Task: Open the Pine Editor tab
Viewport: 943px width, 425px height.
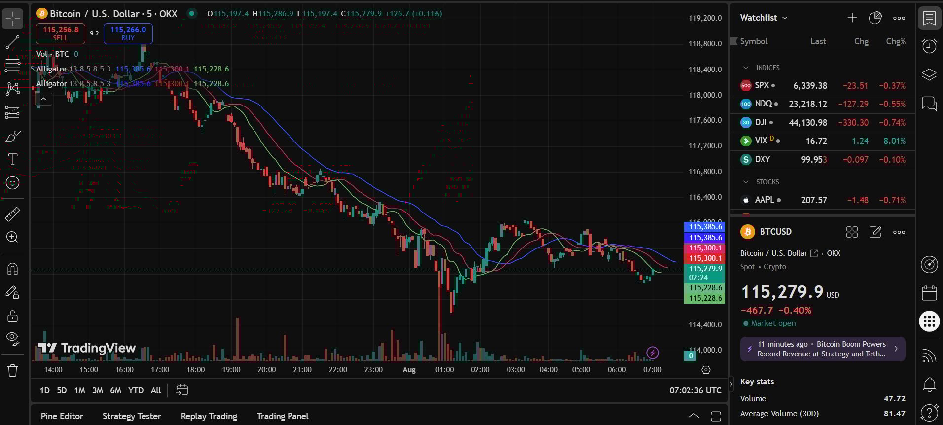Action: 62,416
